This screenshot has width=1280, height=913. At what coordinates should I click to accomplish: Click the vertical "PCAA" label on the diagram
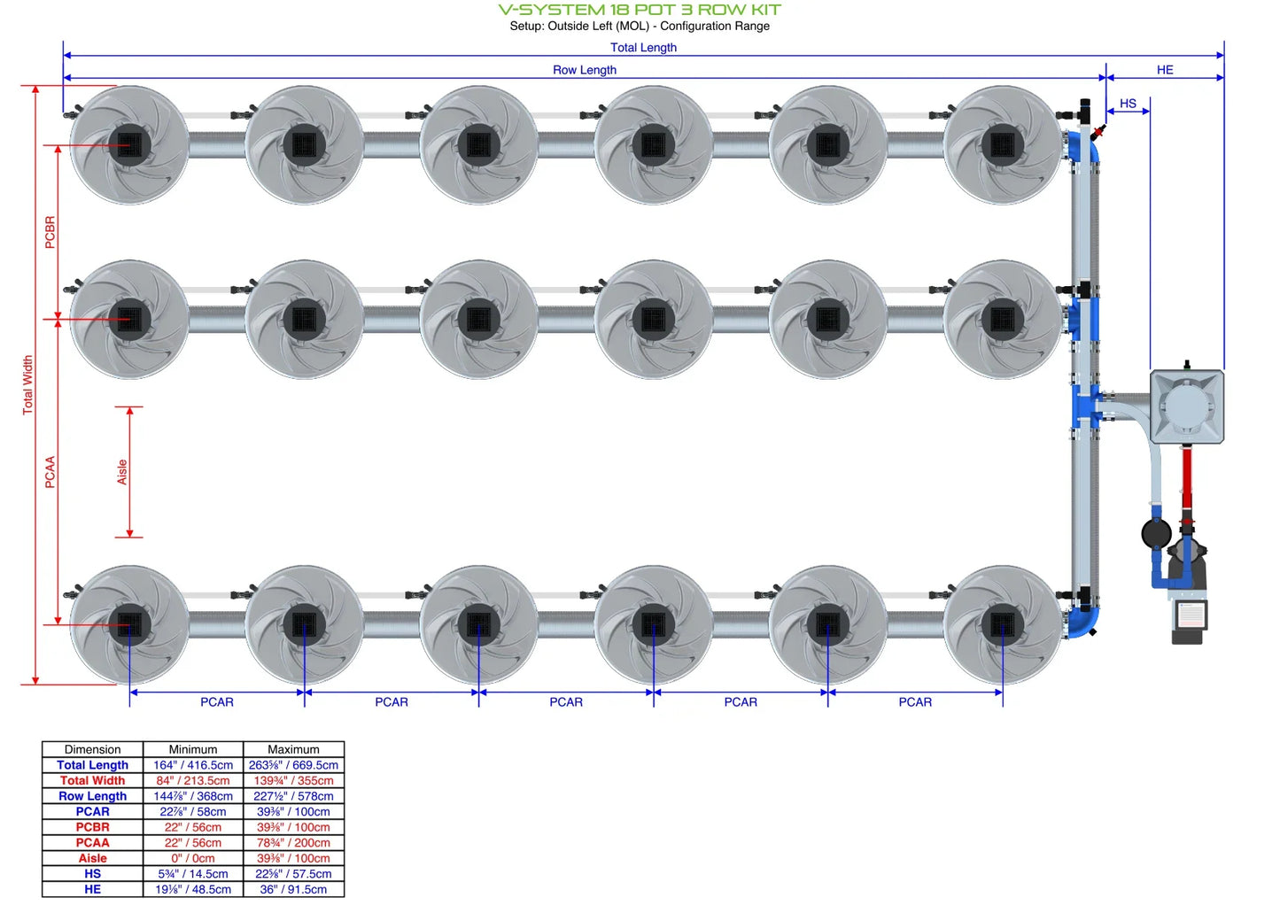pyautogui.click(x=50, y=472)
